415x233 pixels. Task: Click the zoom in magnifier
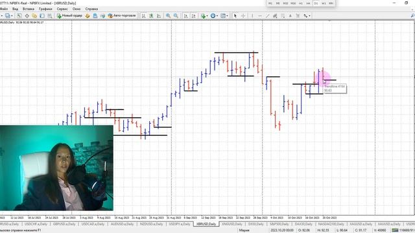click(x=168, y=16)
